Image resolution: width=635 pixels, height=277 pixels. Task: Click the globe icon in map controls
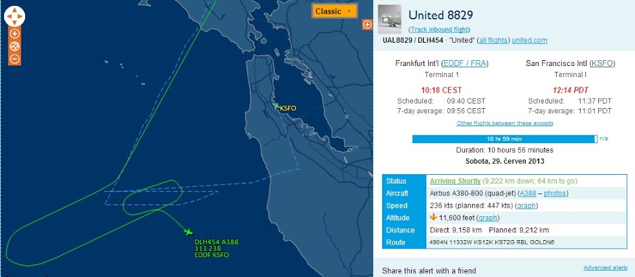[15, 46]
